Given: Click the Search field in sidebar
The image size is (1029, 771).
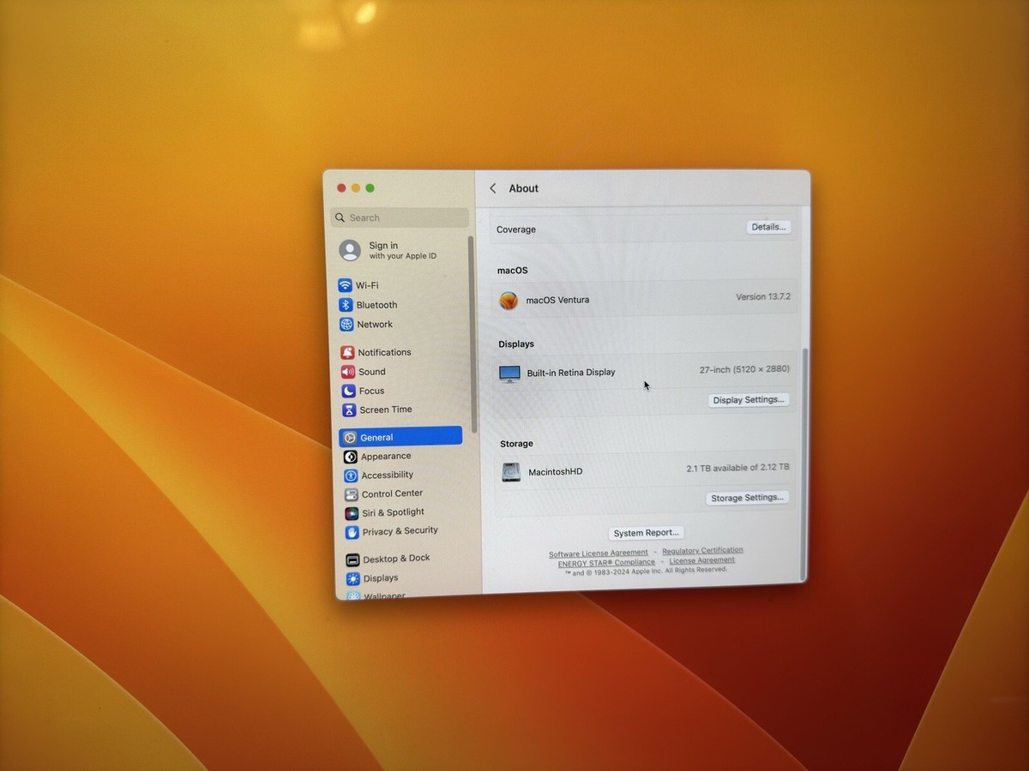Looking at the screenshot, I should point(400,218).
